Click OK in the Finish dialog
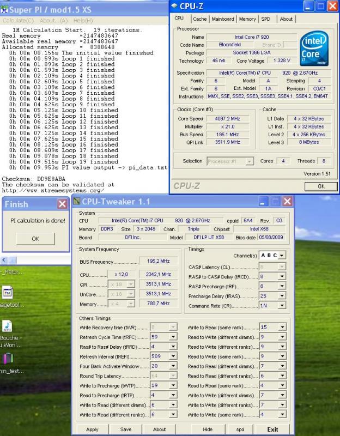Viewport: 340px width, 436px height. [35, 239]
